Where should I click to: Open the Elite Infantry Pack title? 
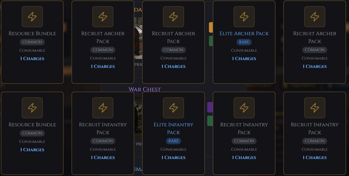click(174, 128)
